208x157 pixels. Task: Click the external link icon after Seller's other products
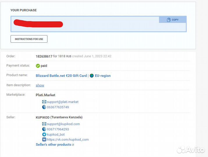tap(73, 145)
